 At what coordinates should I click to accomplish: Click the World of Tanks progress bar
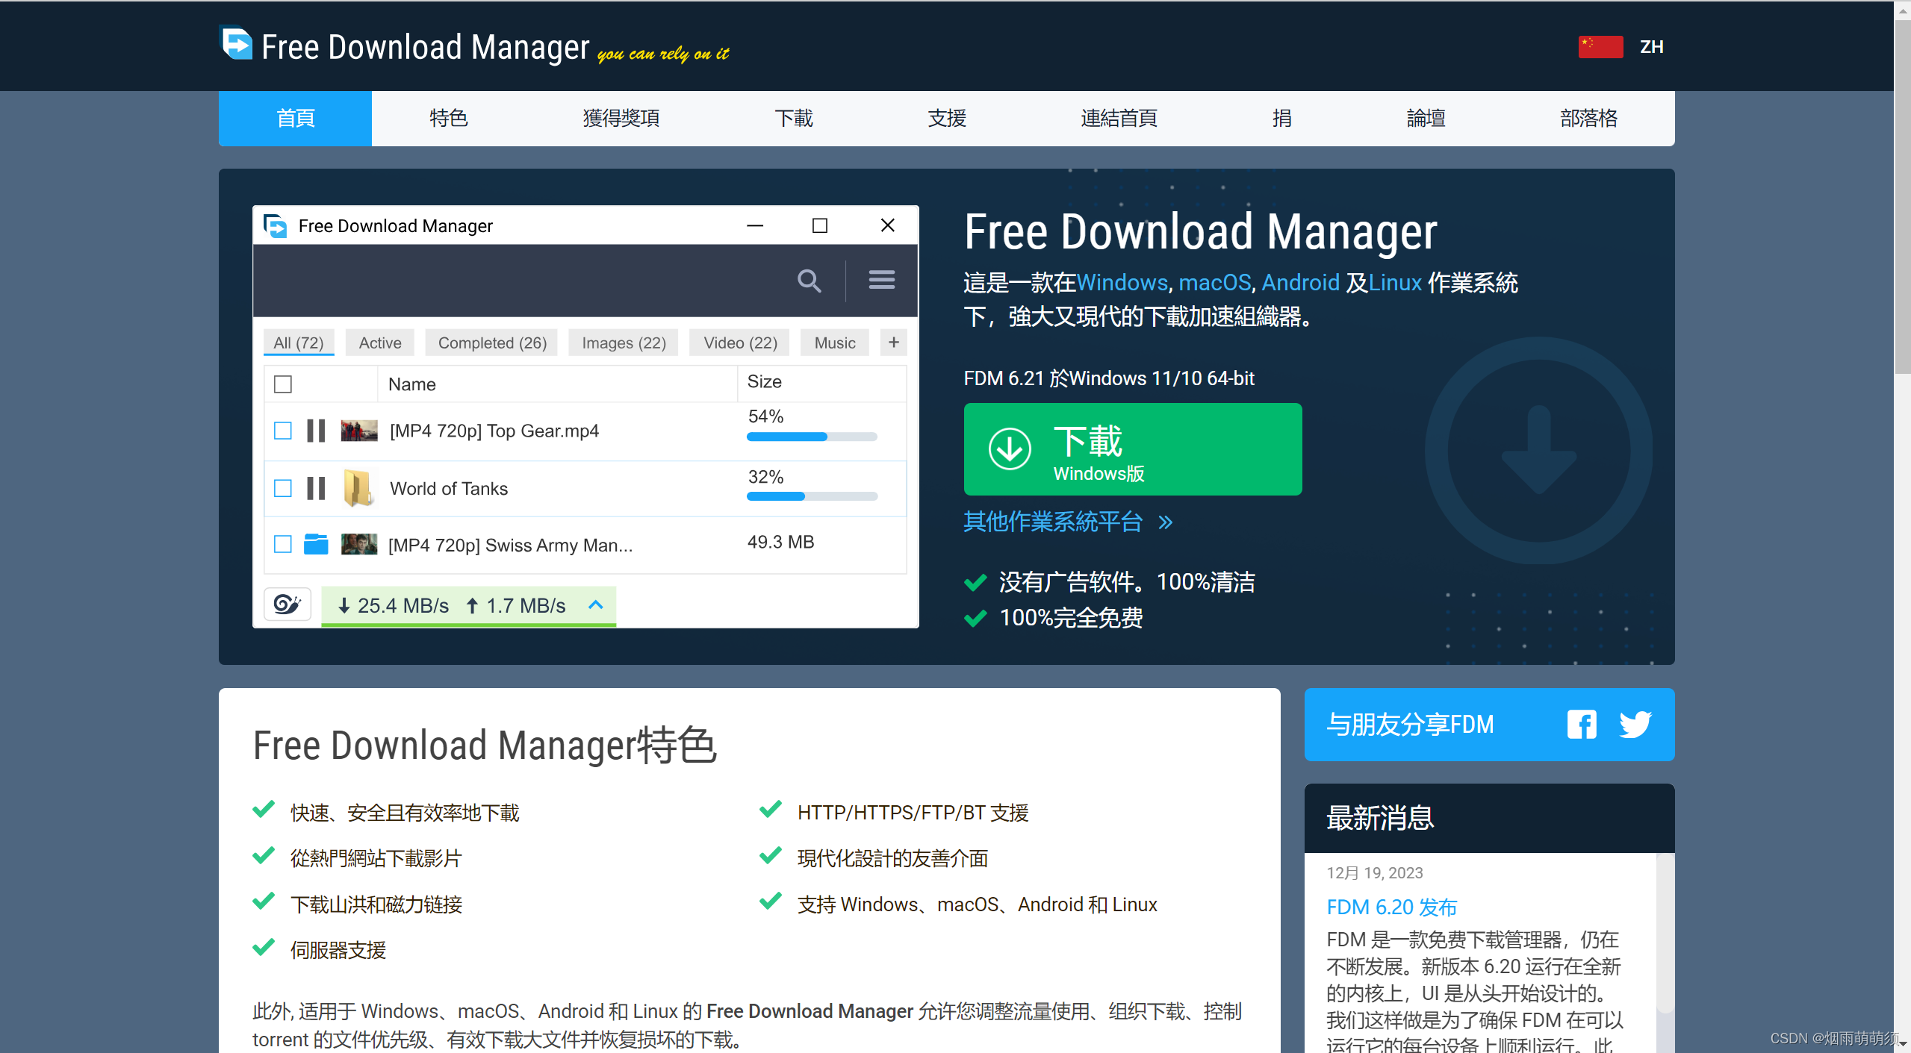click(812, 496)
